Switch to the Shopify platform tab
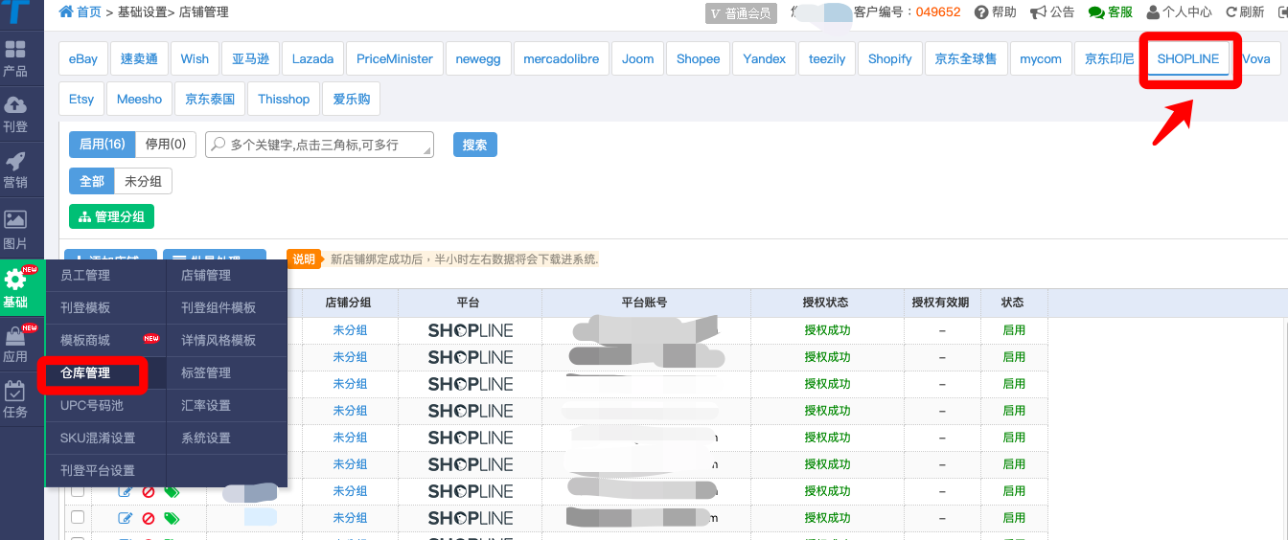 pyautogui.click(x=890, y=58)
